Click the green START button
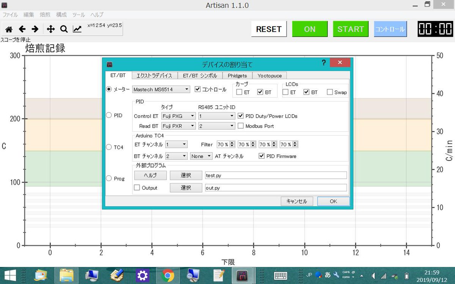Screen dimensions: 455x284 pyautogui.click(x=351, y=29)
